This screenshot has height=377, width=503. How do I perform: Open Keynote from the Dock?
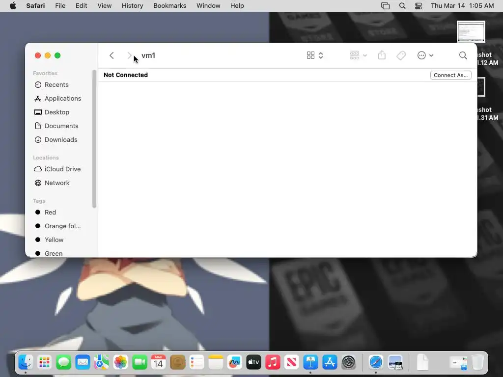[x=310, y=363]
